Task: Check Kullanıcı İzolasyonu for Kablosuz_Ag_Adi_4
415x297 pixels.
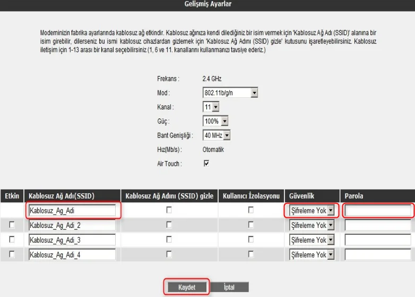Action: click(x=250, y=255)
